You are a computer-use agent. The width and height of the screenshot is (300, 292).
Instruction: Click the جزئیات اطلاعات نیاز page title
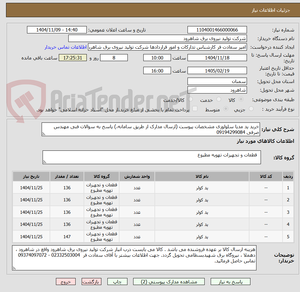[x=271, y=10]
